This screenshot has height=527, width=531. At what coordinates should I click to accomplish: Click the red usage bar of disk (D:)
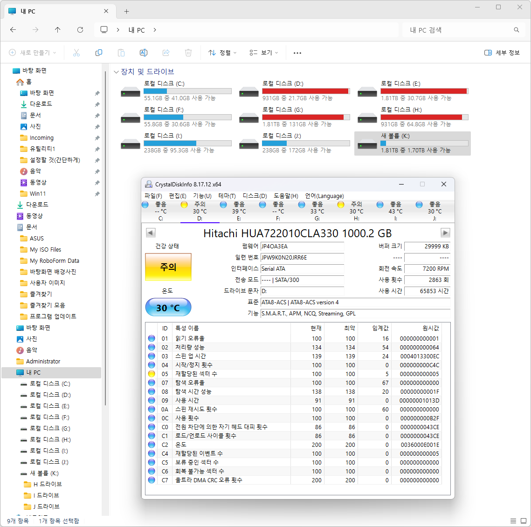tap(306, 91)
